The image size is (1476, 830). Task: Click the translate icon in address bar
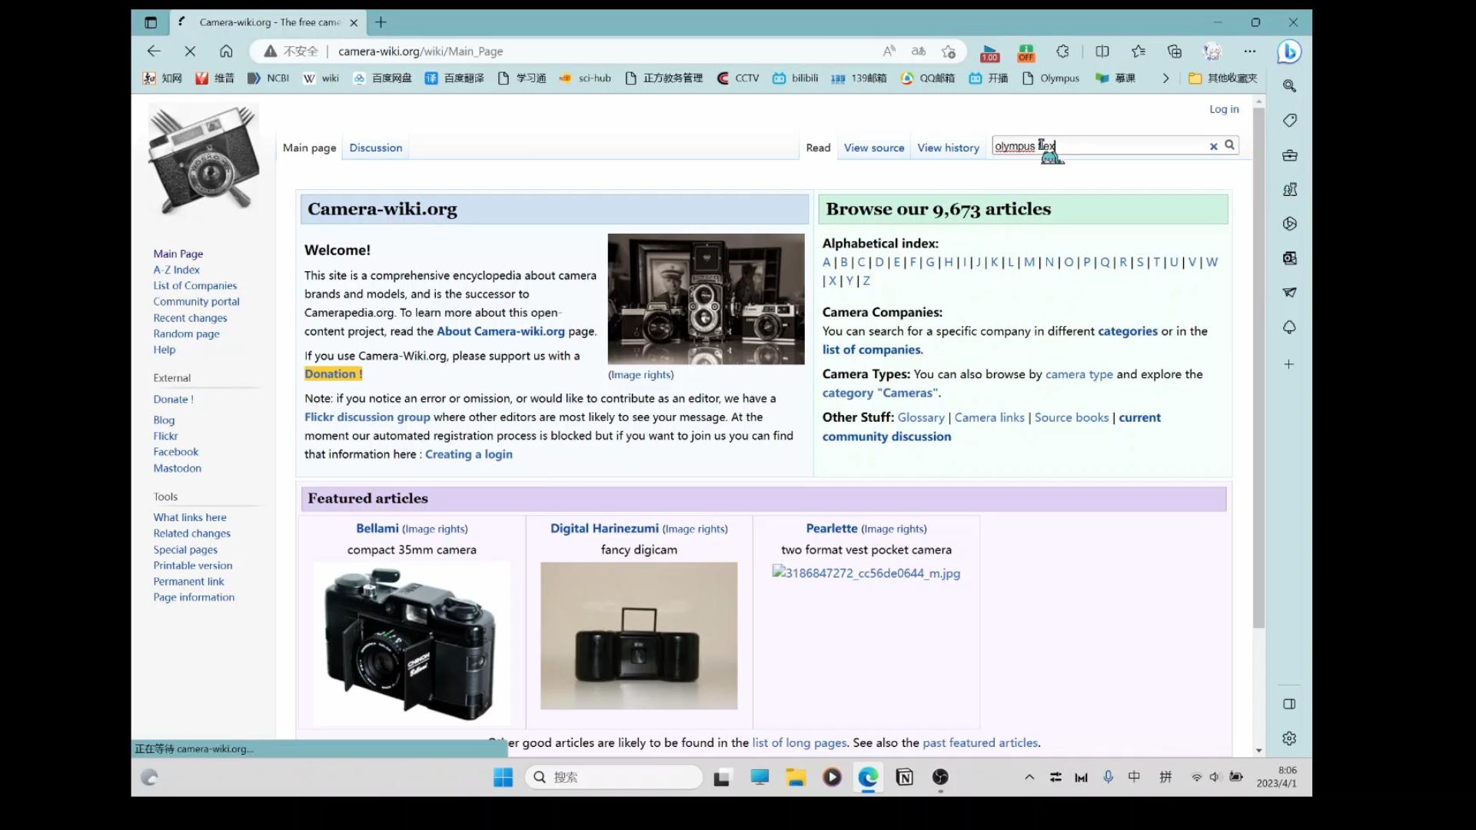click(919, 51)
